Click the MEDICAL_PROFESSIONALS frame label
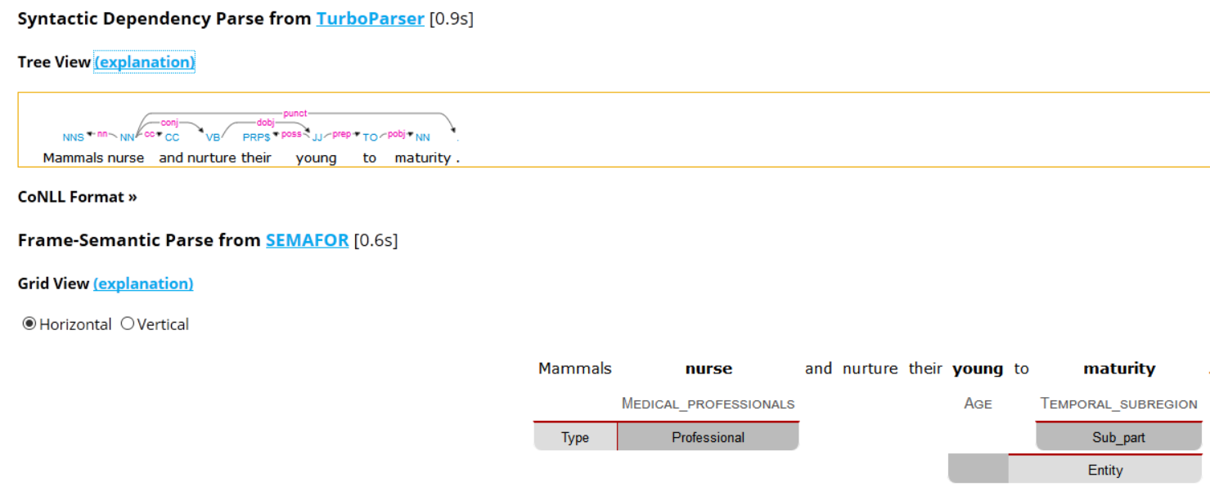 pos(708,404)
